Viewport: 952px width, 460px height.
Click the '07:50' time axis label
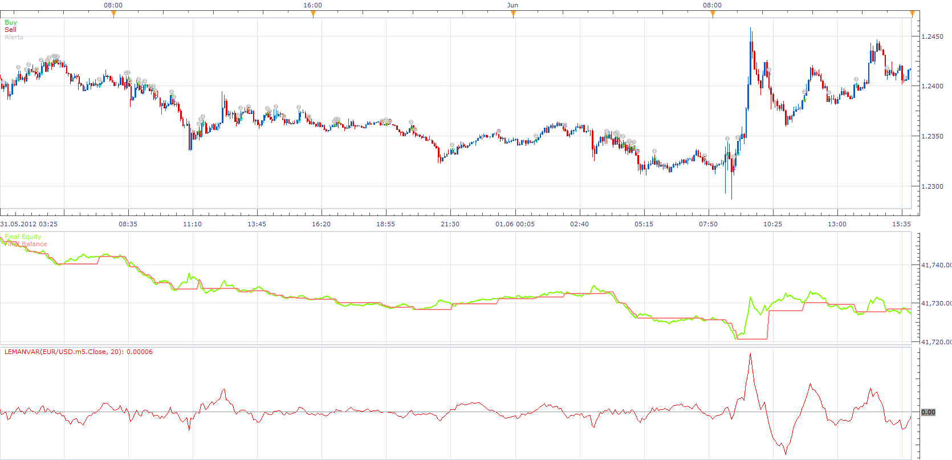(x=709, y=224)
